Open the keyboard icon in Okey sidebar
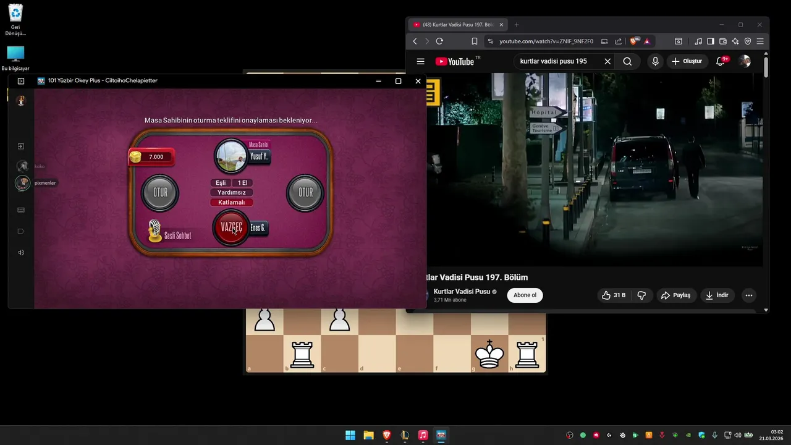Viewport: 791px width, 445px height. (x=21, y=210)
